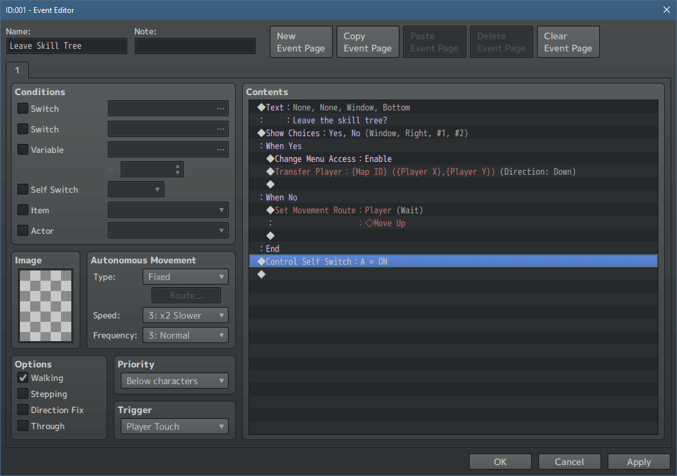This screenshot has width=677, height=476.
Task: Open the Priority dropdown showing Below characters
Action: click(x=174, y=380)
